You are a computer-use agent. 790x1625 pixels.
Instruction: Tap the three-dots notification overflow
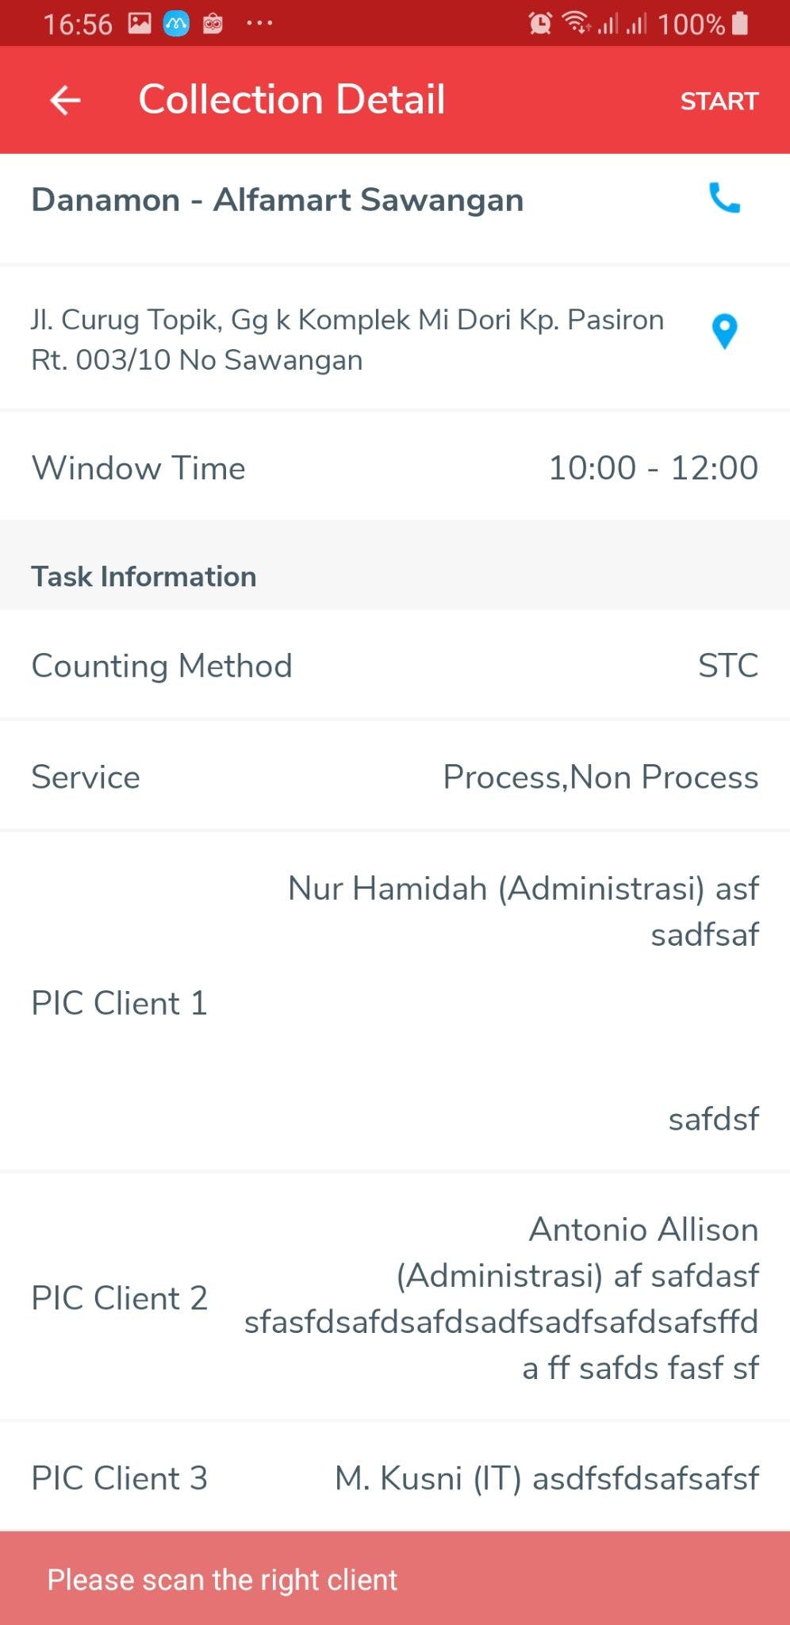tap(259, 24)
